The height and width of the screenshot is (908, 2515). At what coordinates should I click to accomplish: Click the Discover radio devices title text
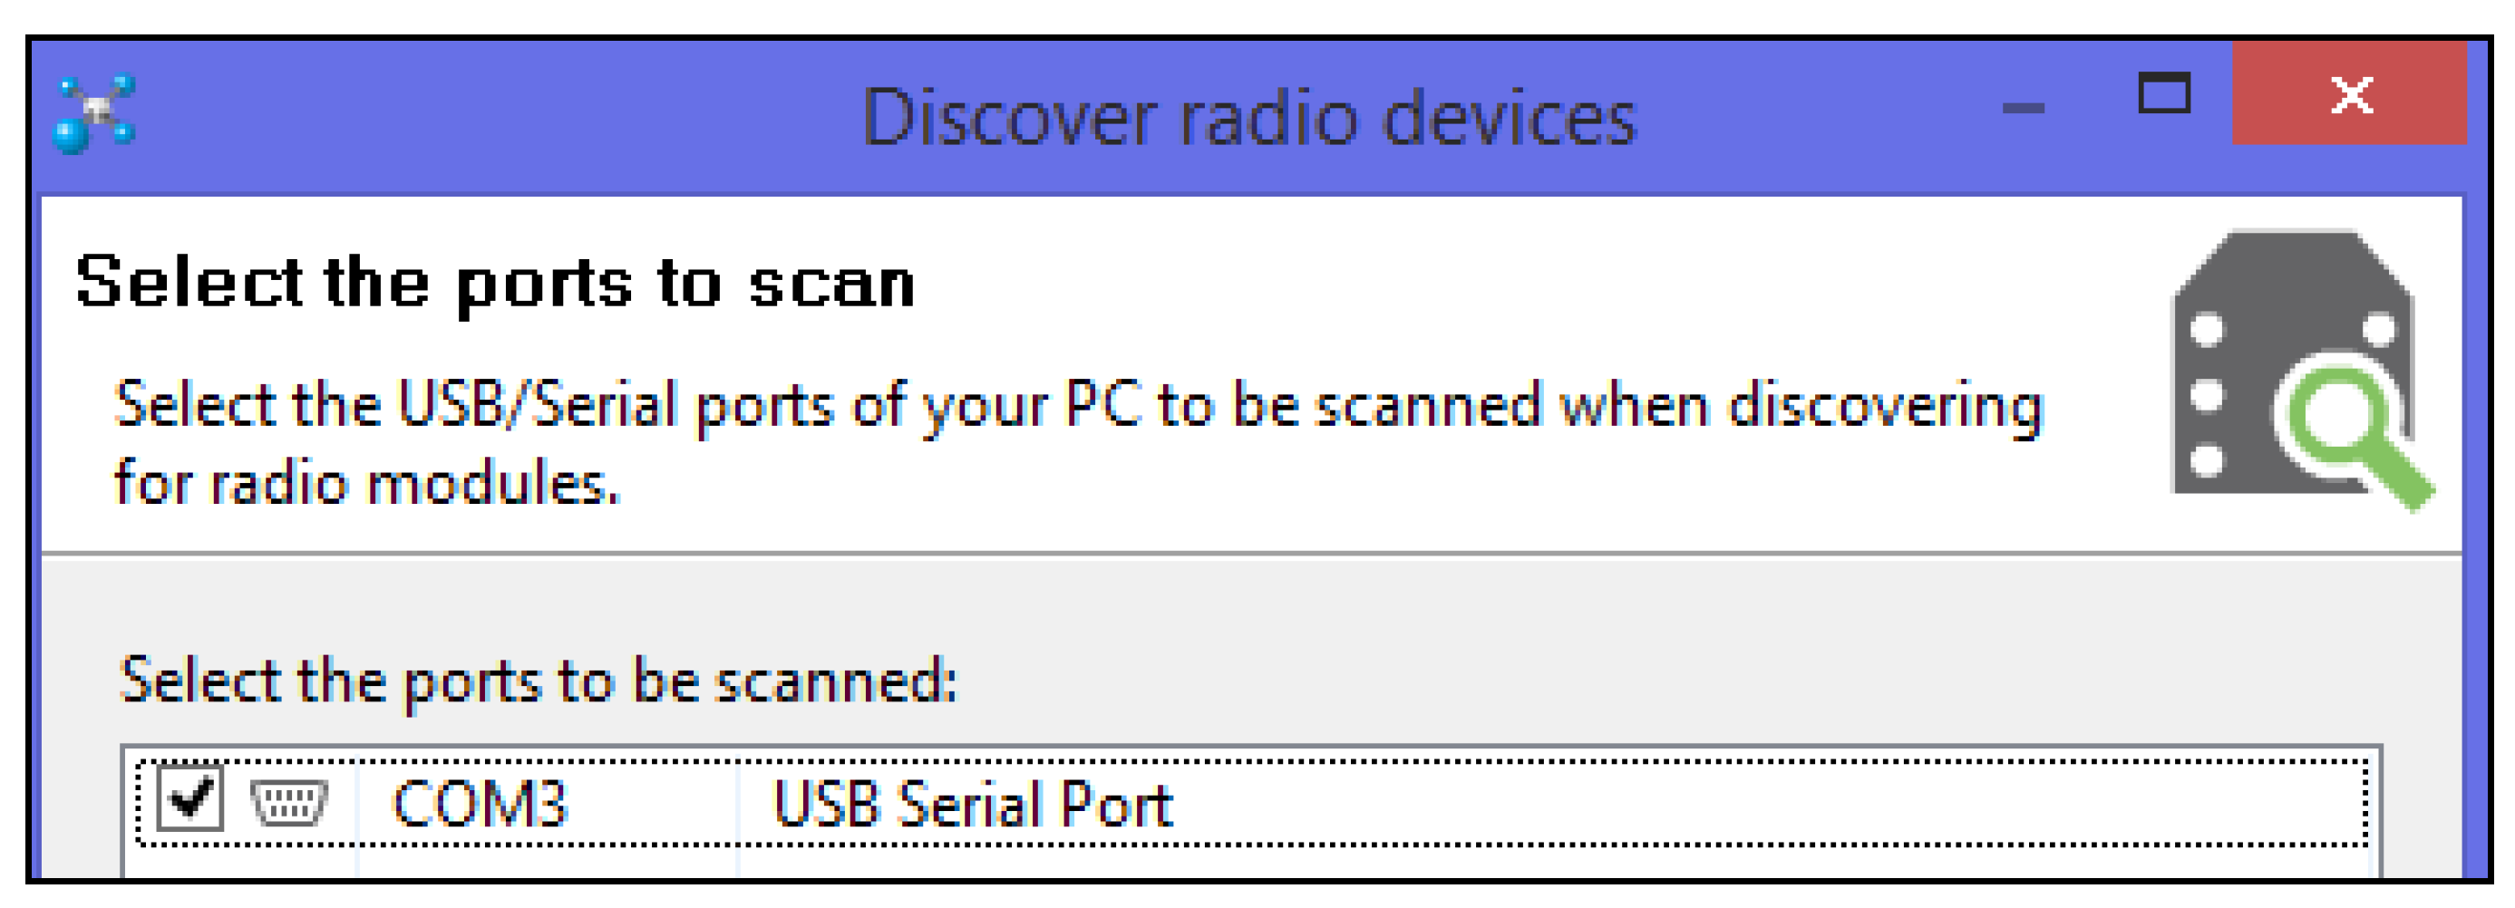[x=1248, y=117]
